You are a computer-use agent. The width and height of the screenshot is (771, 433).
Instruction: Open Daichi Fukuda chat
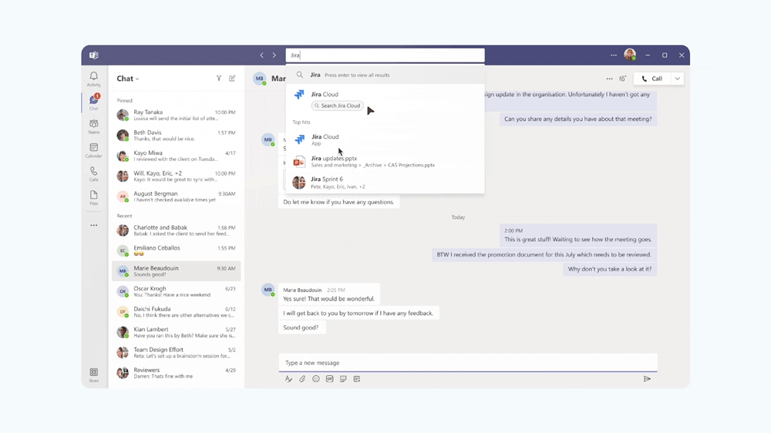[176, 312]
